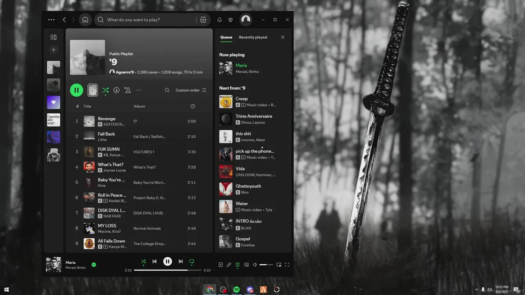
Task: Open the Cigarettes after what playlist thumbnail
Action: (x=54, y=120)
